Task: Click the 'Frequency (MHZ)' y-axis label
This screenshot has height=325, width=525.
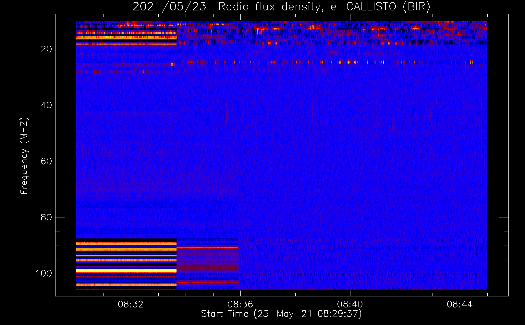Action: click(25, 156)
